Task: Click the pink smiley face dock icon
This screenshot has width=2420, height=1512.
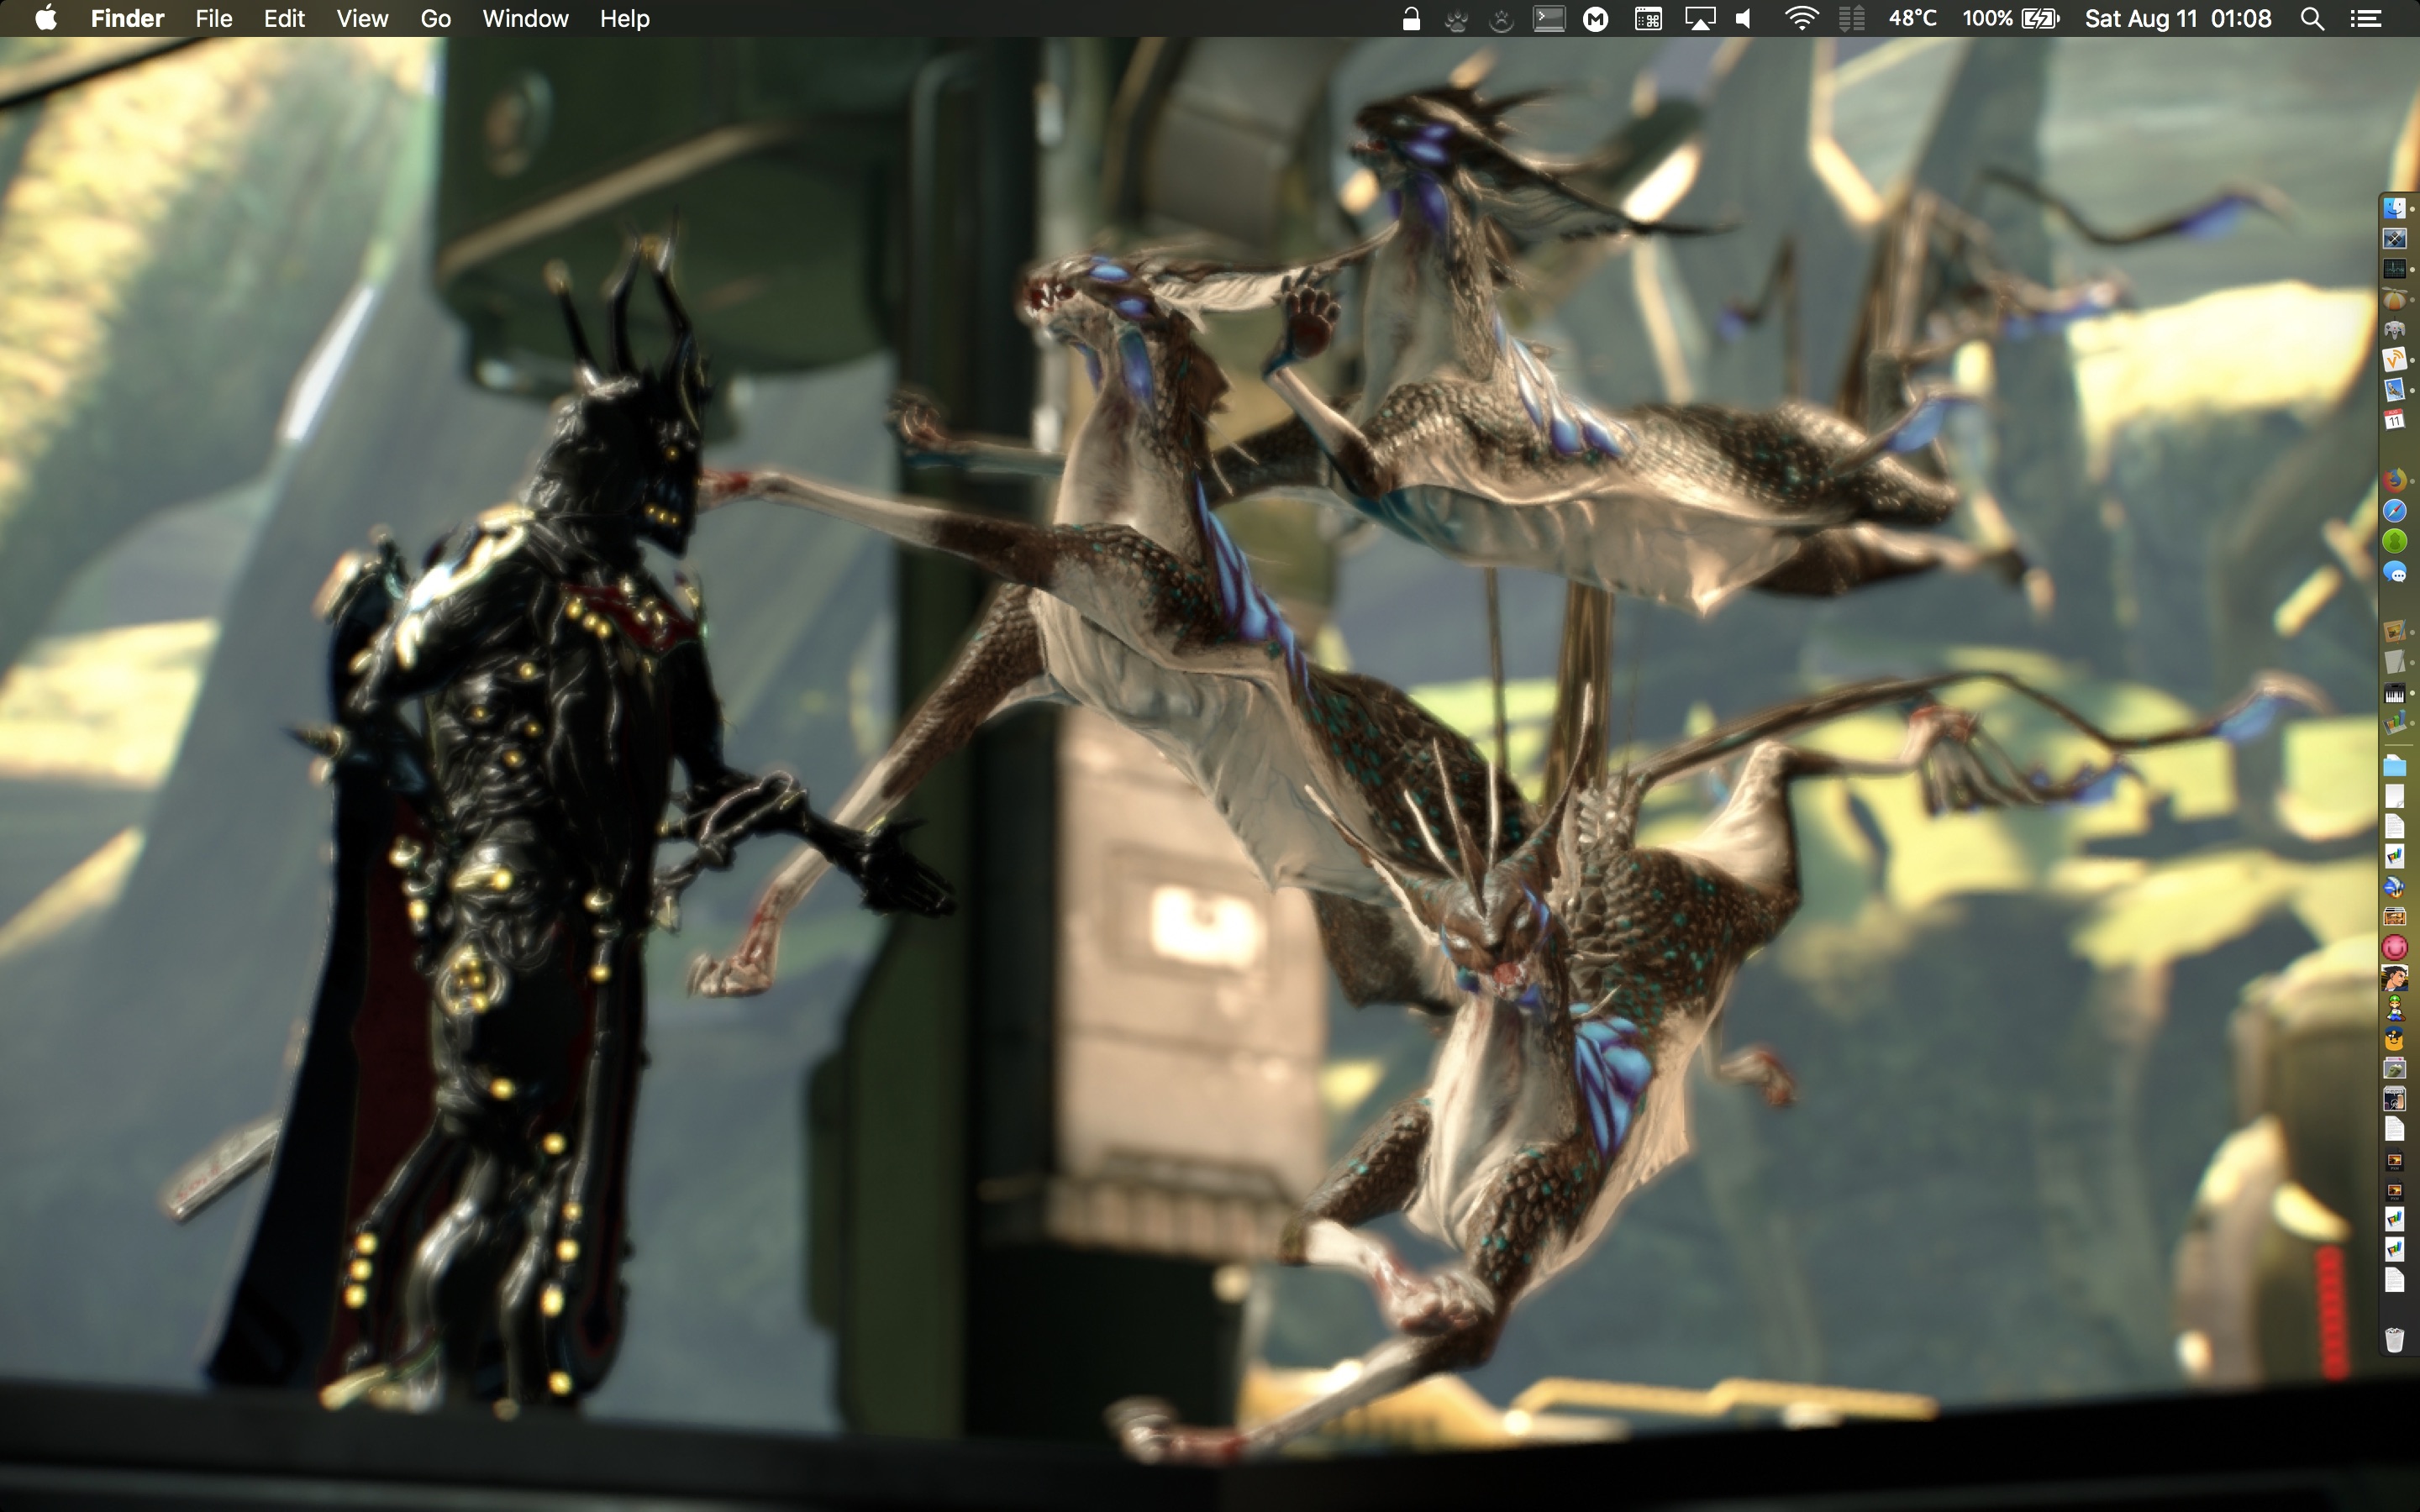Action: click(x=2394, y=947)
